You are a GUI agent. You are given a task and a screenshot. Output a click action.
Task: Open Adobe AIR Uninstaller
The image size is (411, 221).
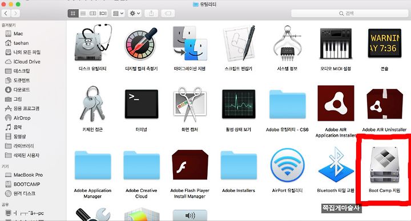click(x=385, y=104)
